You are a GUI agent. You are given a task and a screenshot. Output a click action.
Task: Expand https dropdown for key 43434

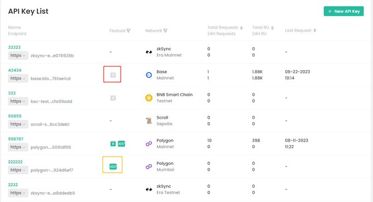(x=18, y=78)
